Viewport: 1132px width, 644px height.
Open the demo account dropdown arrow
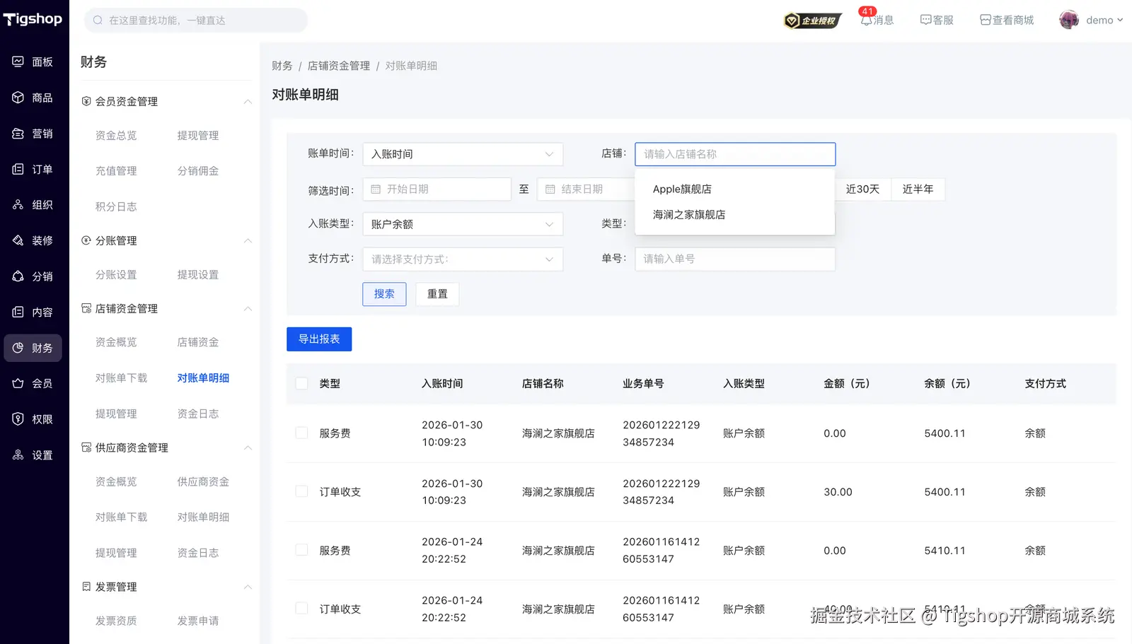coord(1120,21)
